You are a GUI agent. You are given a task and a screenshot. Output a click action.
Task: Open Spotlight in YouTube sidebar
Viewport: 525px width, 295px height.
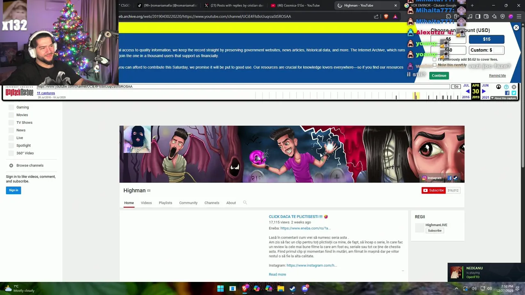23,145
